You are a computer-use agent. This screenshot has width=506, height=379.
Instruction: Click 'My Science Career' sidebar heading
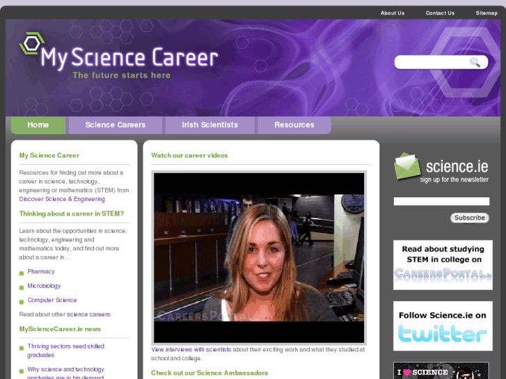tap(49, 156)
